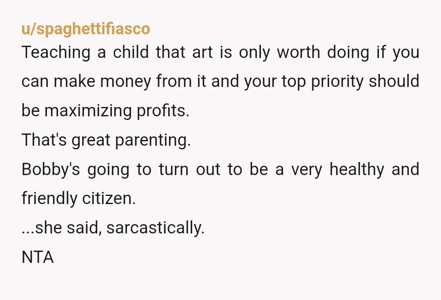Click the "NTA" verdict text
Screen dimensions: 441x300
[x=38, y=257]
